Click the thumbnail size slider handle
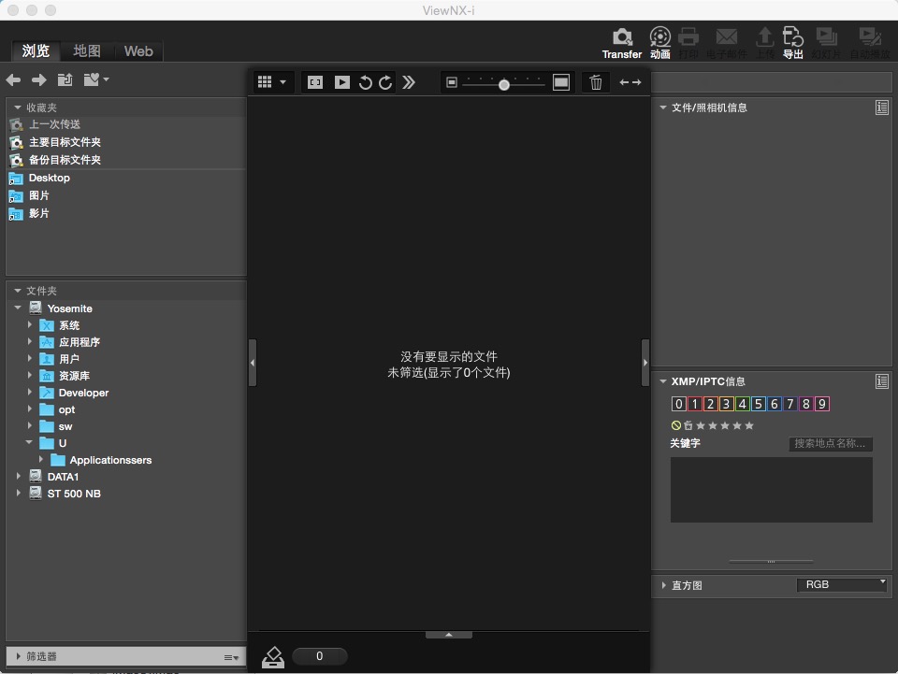Viewport: 898px width, 674px height. pyautogui.click(x=504, y=84)
